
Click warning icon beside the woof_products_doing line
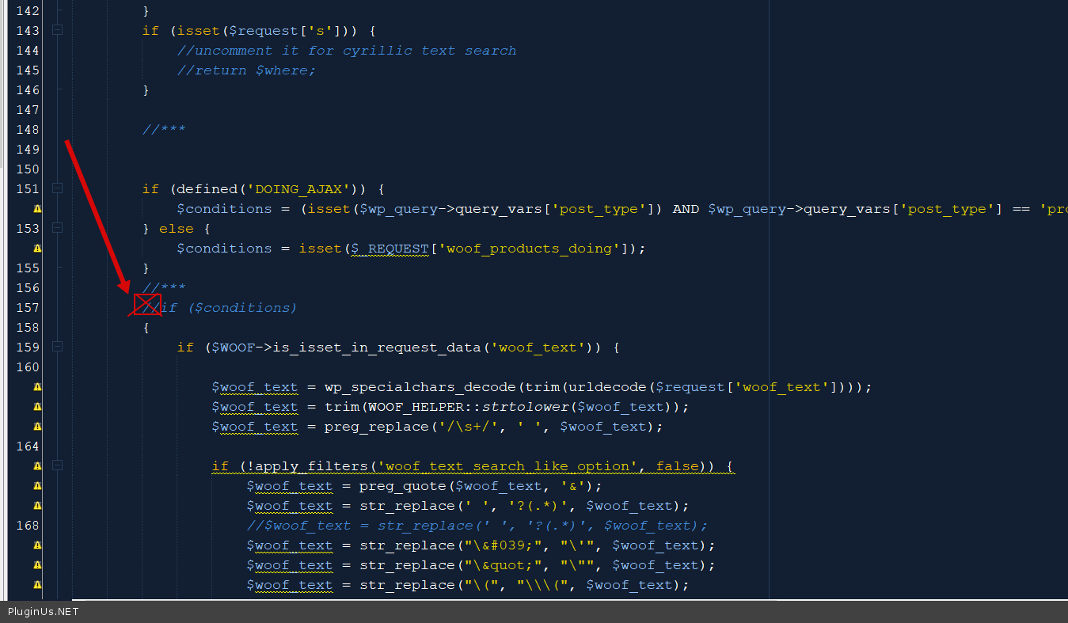click(37, 249)
